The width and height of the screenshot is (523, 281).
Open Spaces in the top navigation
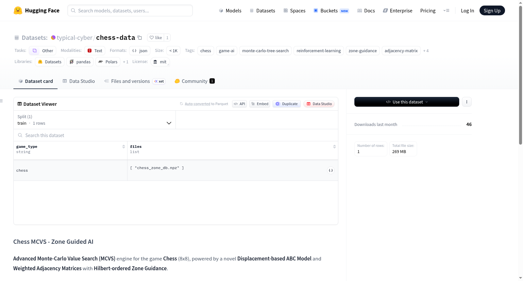coord(294,10)
